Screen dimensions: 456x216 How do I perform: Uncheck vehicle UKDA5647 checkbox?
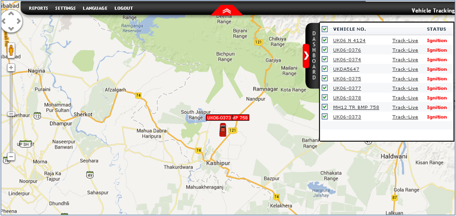point(325,69)
